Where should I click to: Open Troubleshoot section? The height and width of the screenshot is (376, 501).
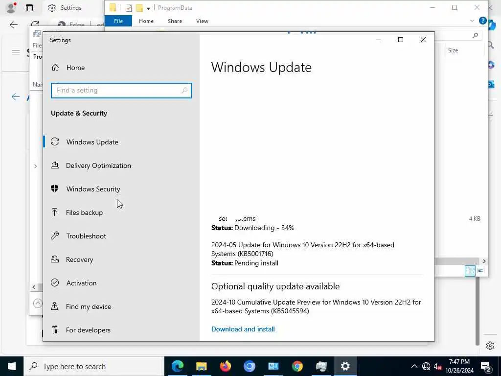click(86, 236)
